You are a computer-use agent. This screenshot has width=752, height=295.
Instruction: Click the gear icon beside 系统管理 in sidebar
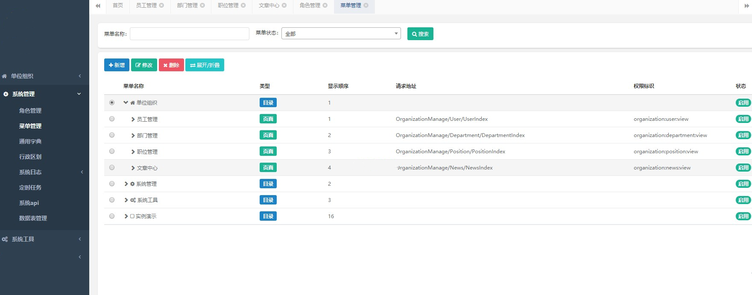pyautogui.click(x=6, y=94)
